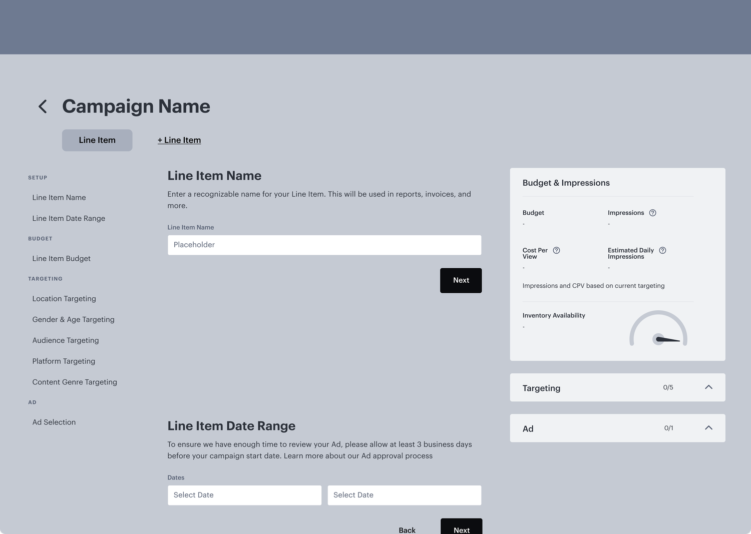Open Gender & Age Targeting section

tap(73, 319)
